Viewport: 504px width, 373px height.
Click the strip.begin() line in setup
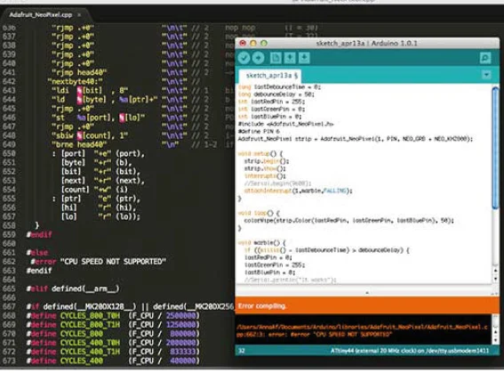(267, 161)
